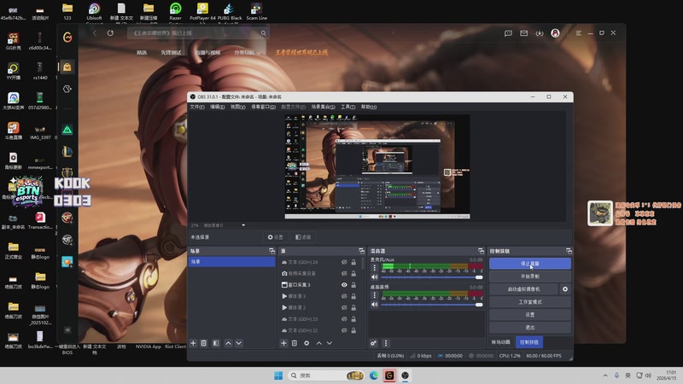This screenshot has height=384, width=683.
Task: Adjust 桌面音频 volume slider
Action: point(432,305)
